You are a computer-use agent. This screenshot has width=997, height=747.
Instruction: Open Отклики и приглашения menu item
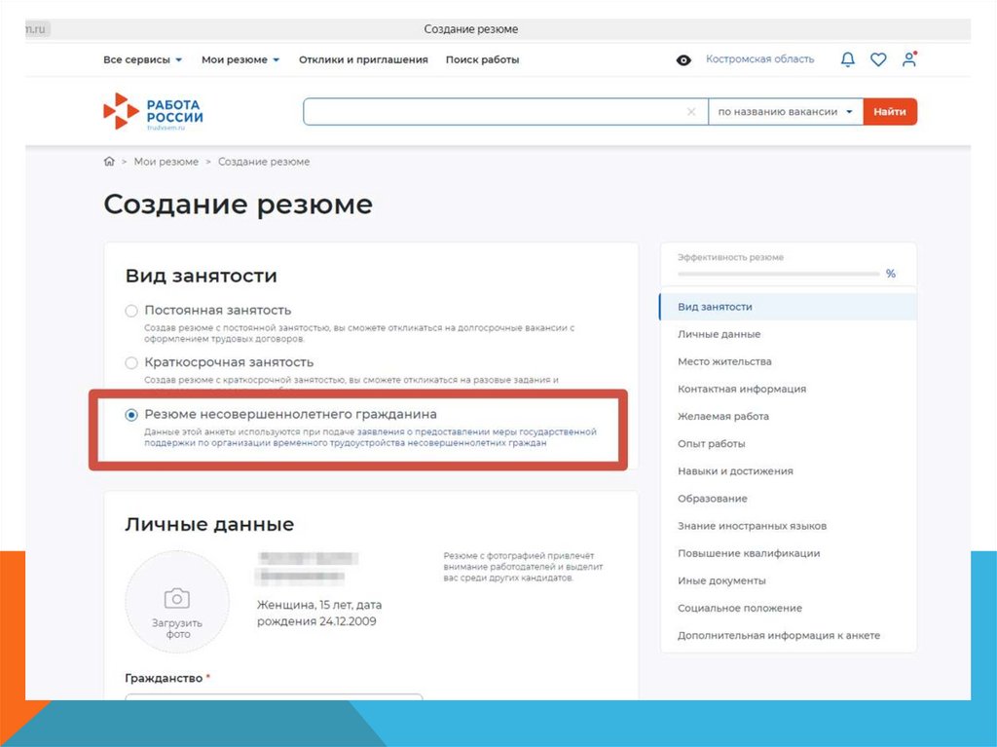point(363,59)
